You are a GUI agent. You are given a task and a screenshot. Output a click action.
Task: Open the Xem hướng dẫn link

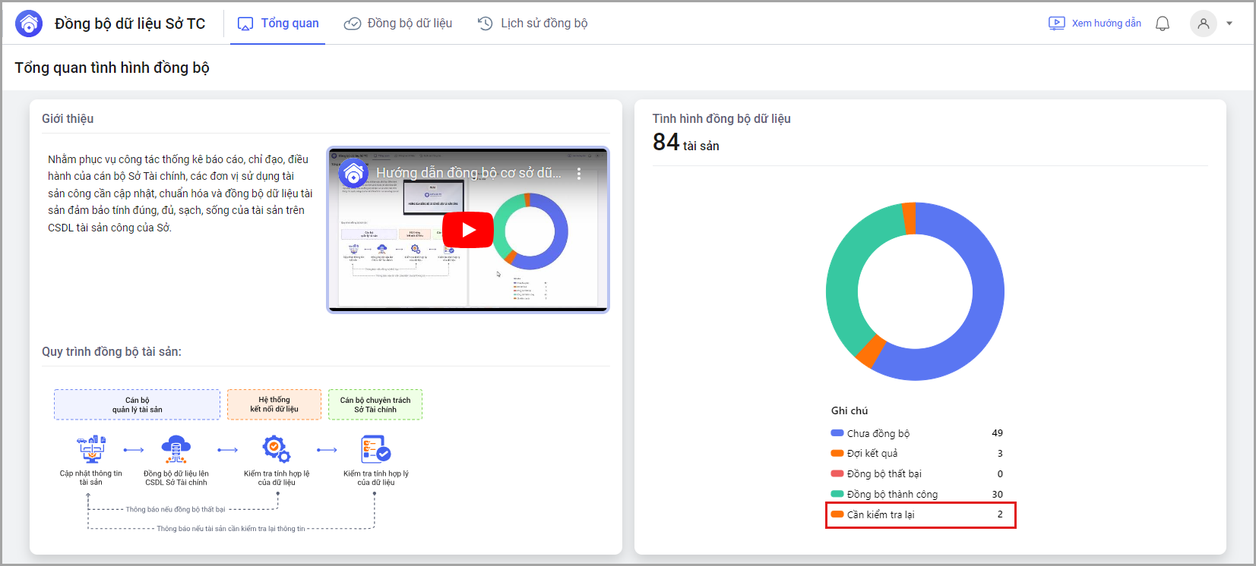pyautogui.click(x=1095, y=24)
